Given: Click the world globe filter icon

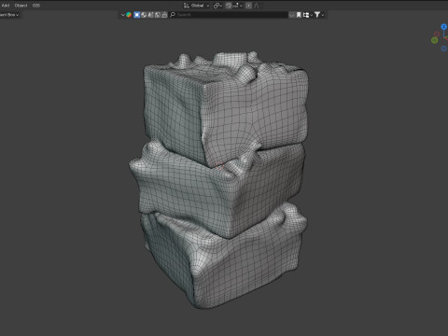Looking at the screenshot, I should [x=144, y=15].
